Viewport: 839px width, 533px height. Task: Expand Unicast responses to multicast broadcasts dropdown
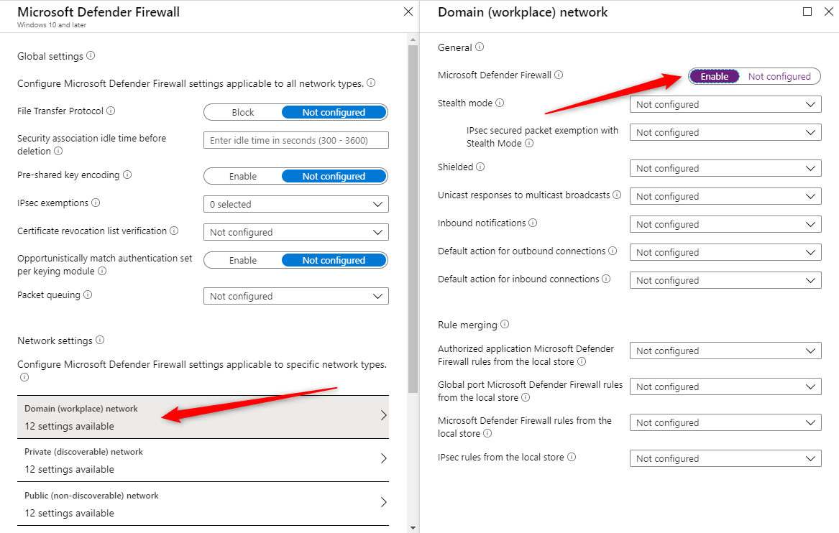coord(725,196)
